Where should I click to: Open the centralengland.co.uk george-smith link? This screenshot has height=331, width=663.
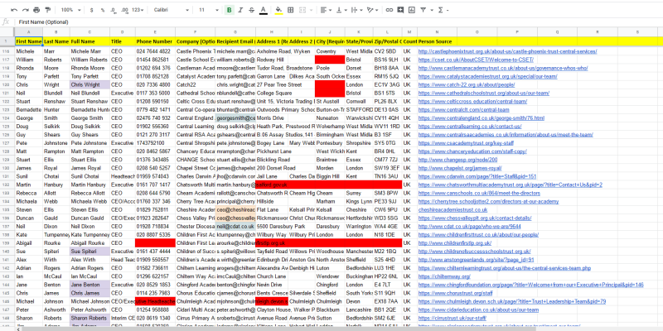pos(482,118)
